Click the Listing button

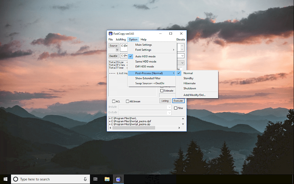(x=165, y=101)
